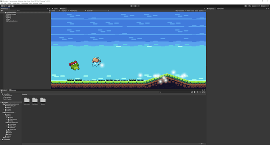
Task: Open the Edit menu
Action: pyautogui.click(x=5, y=3)
